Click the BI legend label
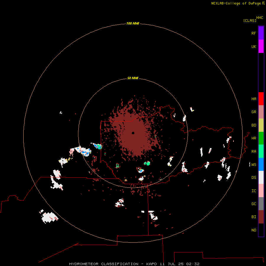The width and height of the screenshot is (266, 266). pyautogui.click(x=254, y=217)
